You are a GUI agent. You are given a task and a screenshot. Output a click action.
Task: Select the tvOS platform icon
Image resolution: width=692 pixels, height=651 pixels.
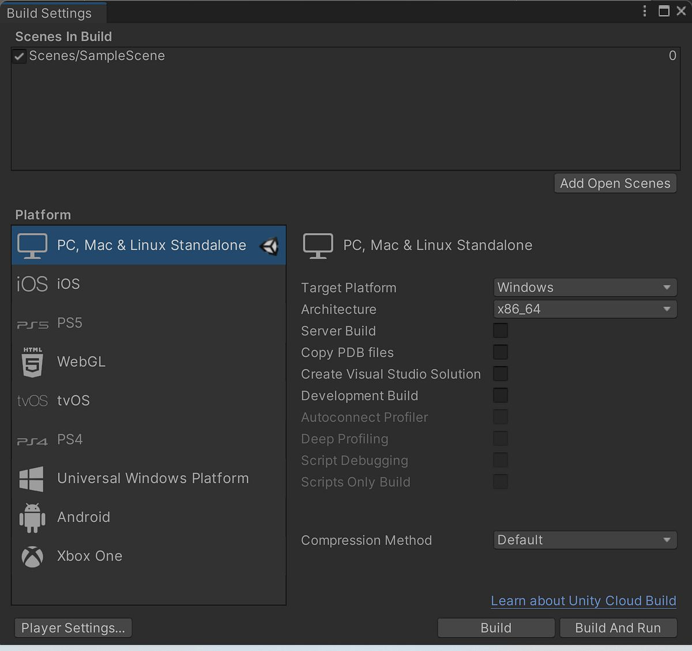(32, 400)
